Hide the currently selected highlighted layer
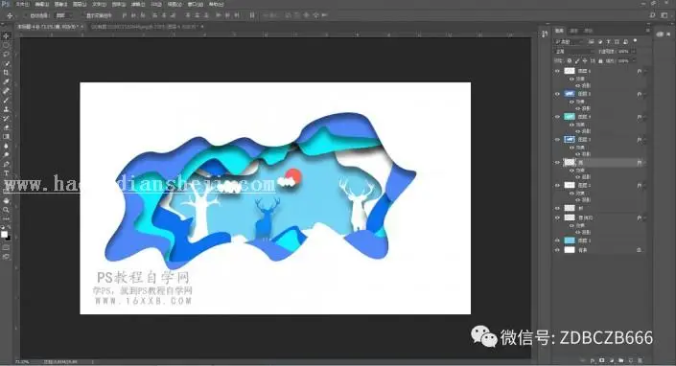Viewport: 676px width, 366px height. (557, 162)
